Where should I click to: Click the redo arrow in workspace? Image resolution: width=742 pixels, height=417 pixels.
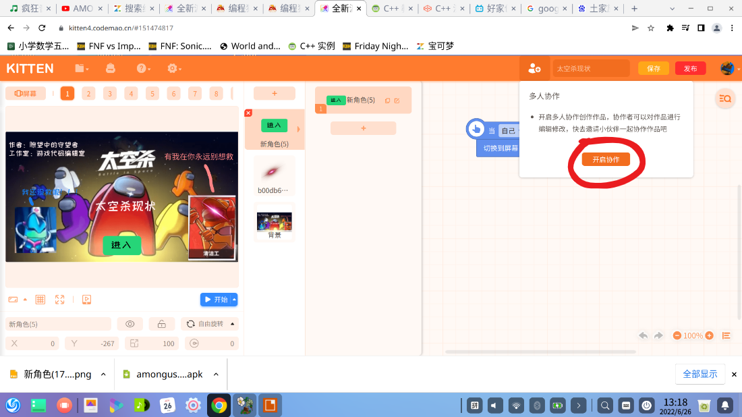659,335
